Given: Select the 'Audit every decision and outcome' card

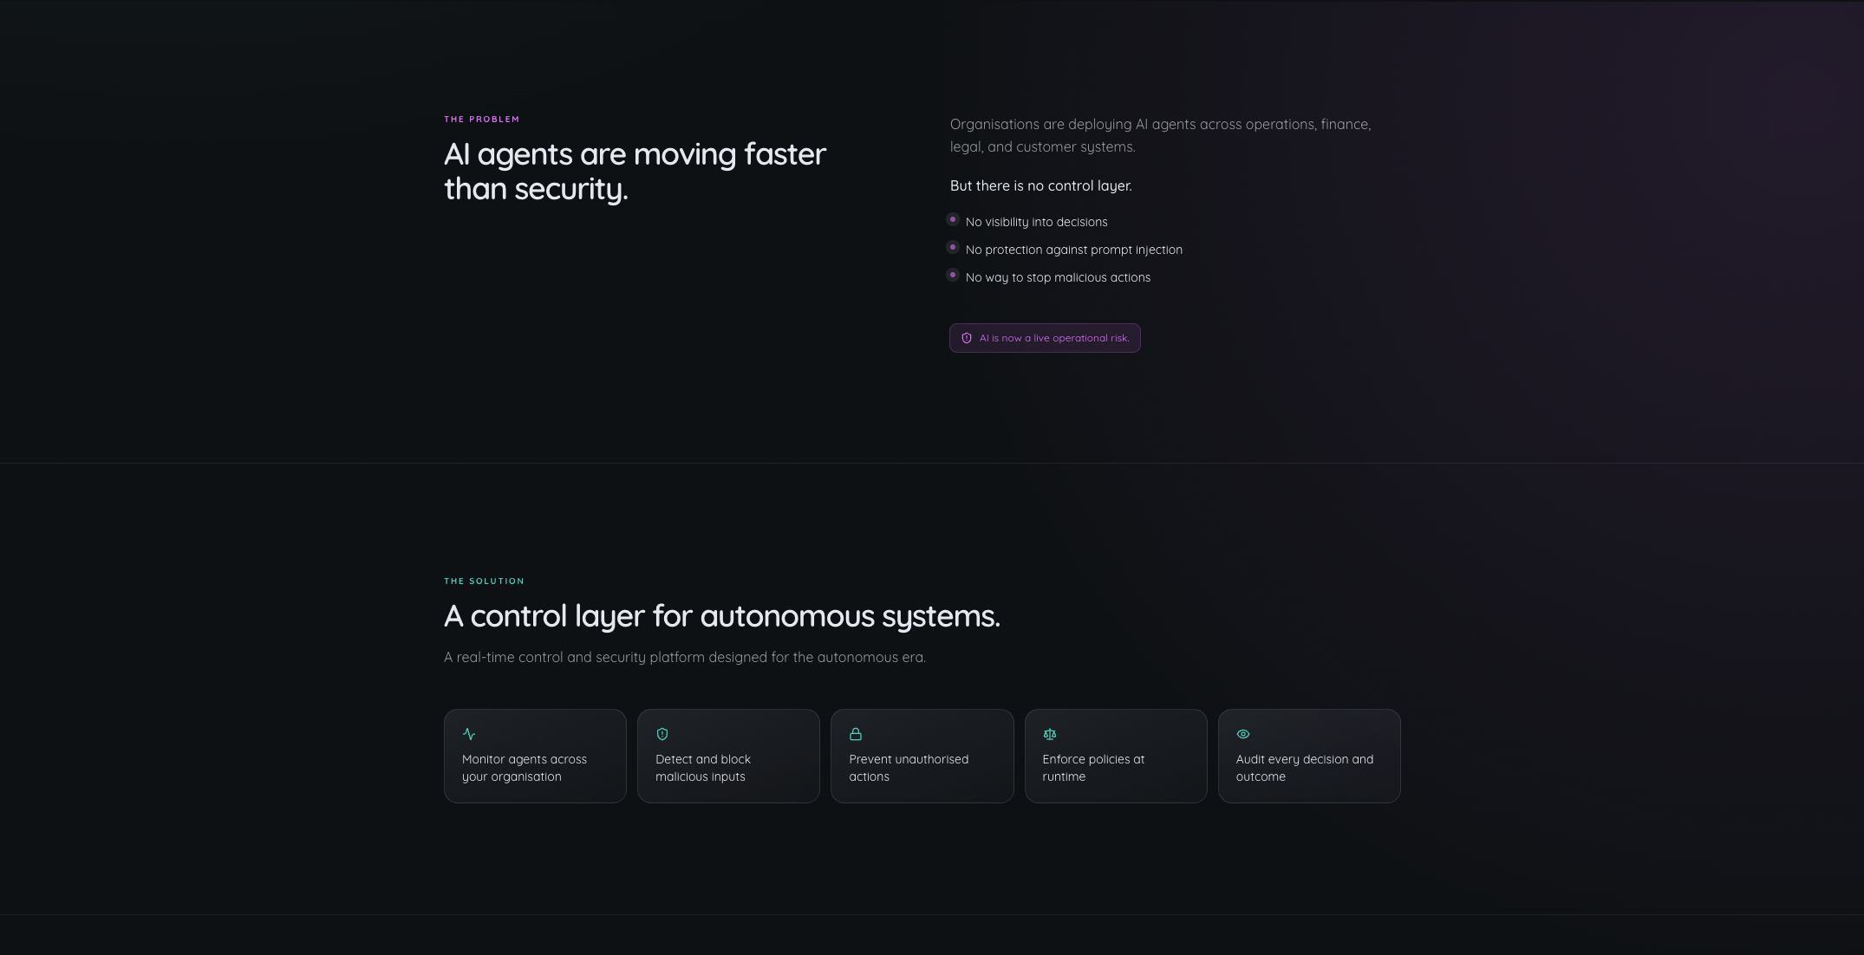Looking at the screenshot, I should click(1309, 756).
